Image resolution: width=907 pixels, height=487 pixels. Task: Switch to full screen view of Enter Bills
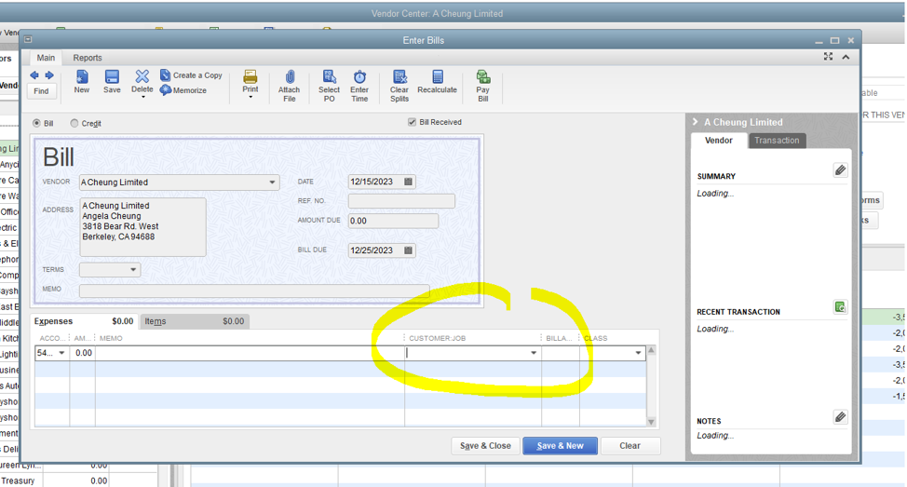tap(829, 57)
